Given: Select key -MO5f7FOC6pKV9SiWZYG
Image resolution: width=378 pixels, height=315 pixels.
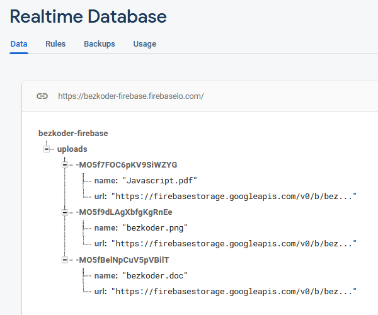Looking at the screenshot, I should [127, 165].
